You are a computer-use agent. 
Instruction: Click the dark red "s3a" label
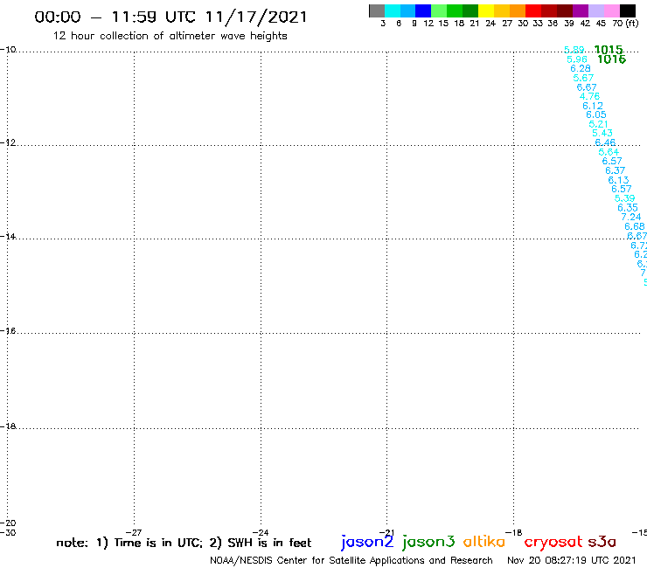[x=602, y=542]
